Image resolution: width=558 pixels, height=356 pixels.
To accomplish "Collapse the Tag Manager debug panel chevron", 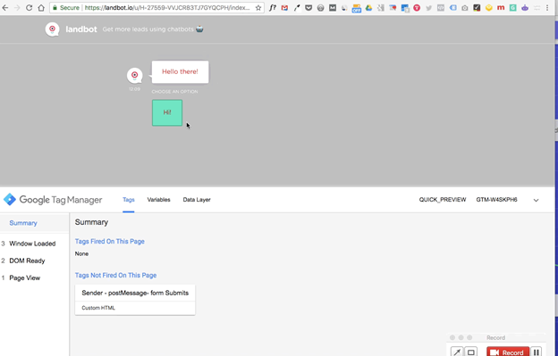I will pyautogui.click(x=536, y=200).
